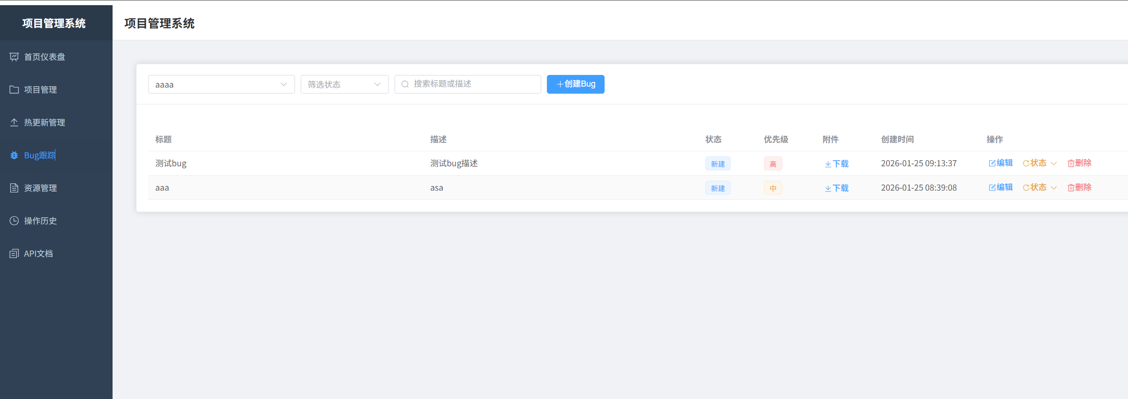
Task: Expand the 筛选状态 filter dropdown
Action: (x=344, y=84)
